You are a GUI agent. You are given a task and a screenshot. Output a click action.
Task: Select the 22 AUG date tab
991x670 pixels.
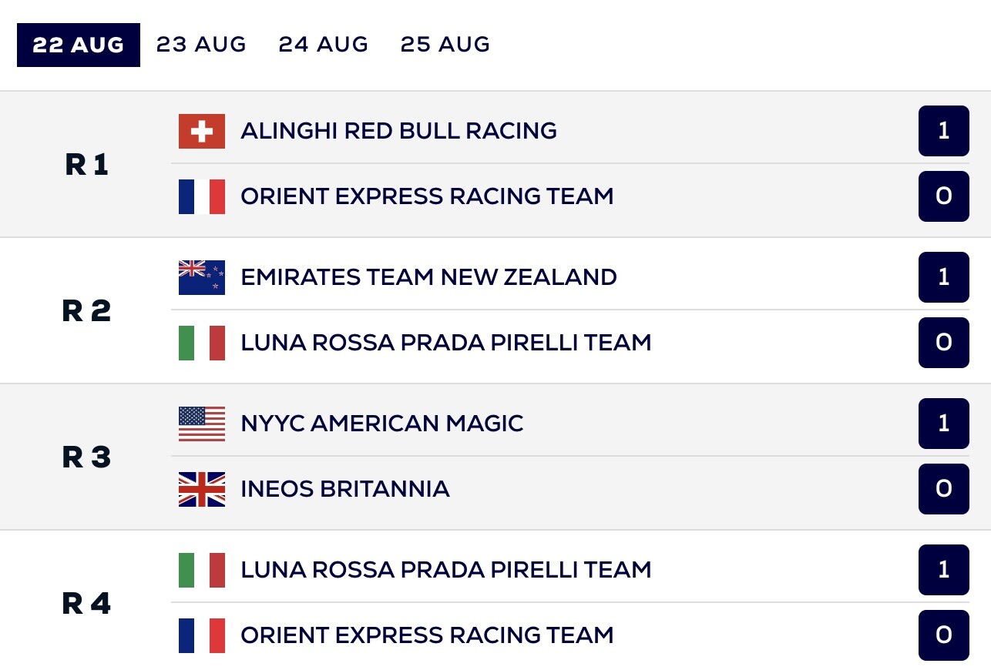tap(79, 45)
